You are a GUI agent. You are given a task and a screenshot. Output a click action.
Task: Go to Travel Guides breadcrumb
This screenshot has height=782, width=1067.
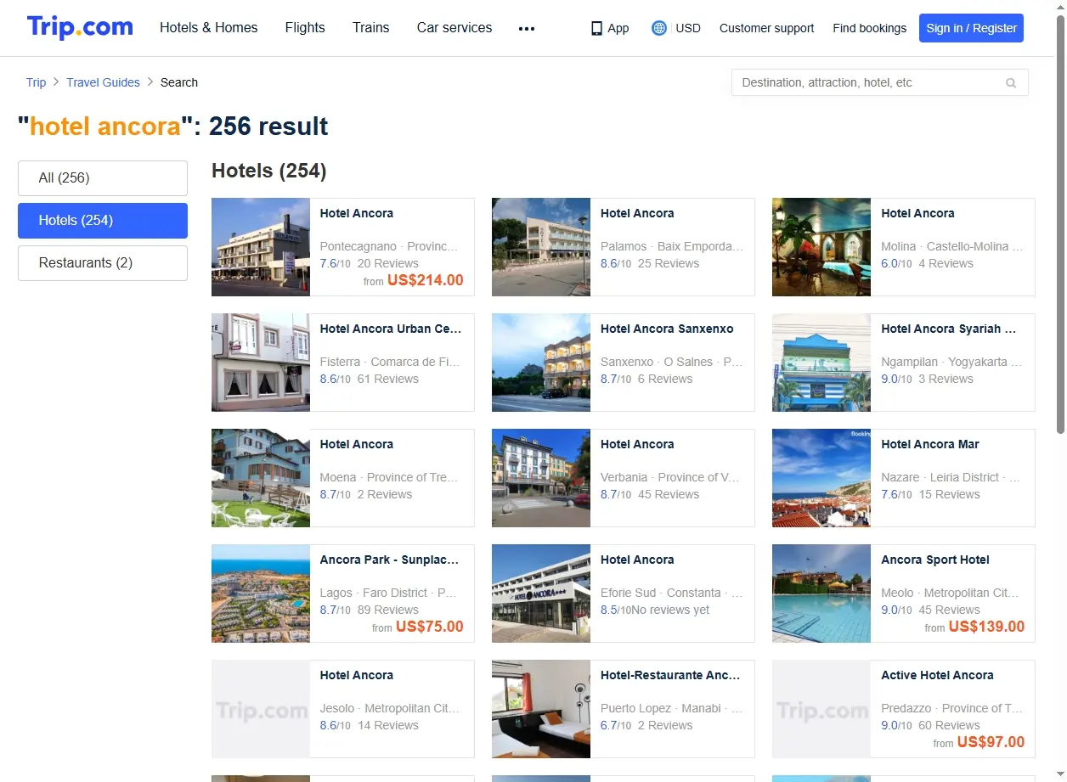103,82
